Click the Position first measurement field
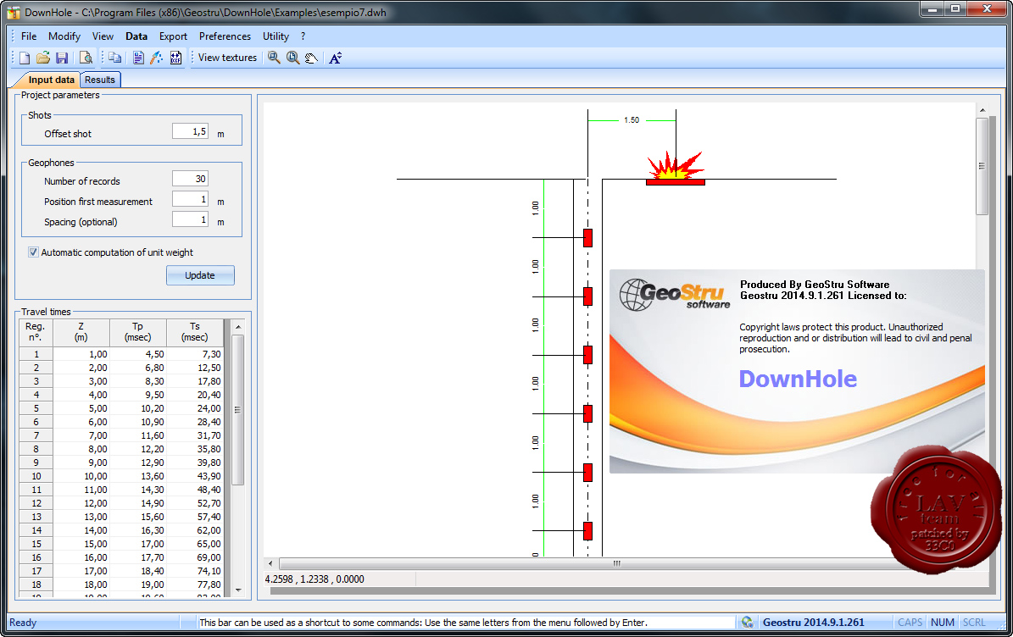Screen dimensions: 1013x637 click(191, 199)
